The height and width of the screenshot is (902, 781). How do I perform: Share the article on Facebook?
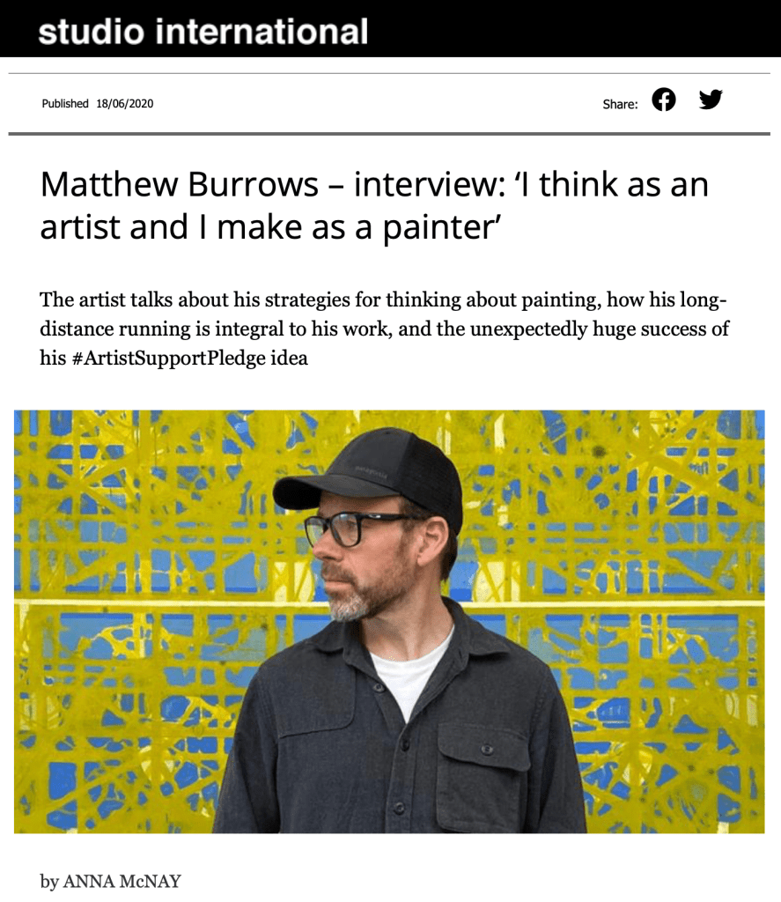coord(664,100)
